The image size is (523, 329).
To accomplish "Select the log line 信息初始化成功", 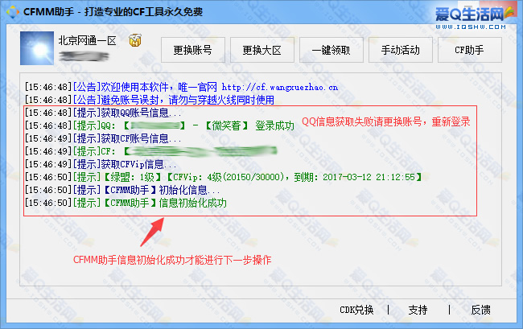I will point(126,203).
